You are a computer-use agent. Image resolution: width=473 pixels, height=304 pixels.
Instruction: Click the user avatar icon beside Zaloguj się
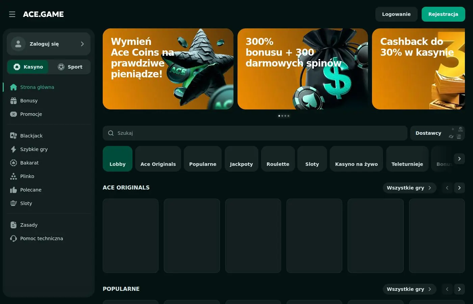[18, 44]
